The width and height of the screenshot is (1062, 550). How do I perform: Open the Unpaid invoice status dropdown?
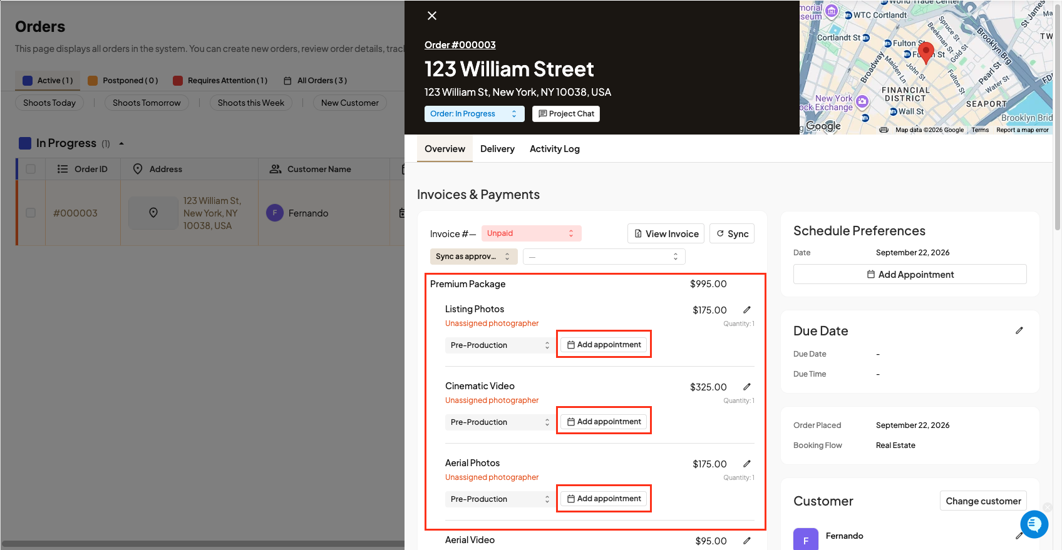tap(532, 233)
